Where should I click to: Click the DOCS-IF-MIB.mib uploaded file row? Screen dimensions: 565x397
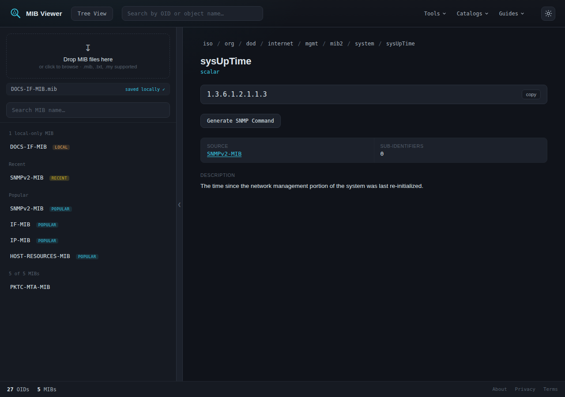[x=88, y=89]
